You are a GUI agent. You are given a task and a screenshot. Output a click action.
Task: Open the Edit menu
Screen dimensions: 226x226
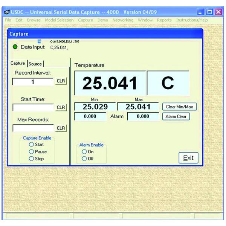point(19,20)
